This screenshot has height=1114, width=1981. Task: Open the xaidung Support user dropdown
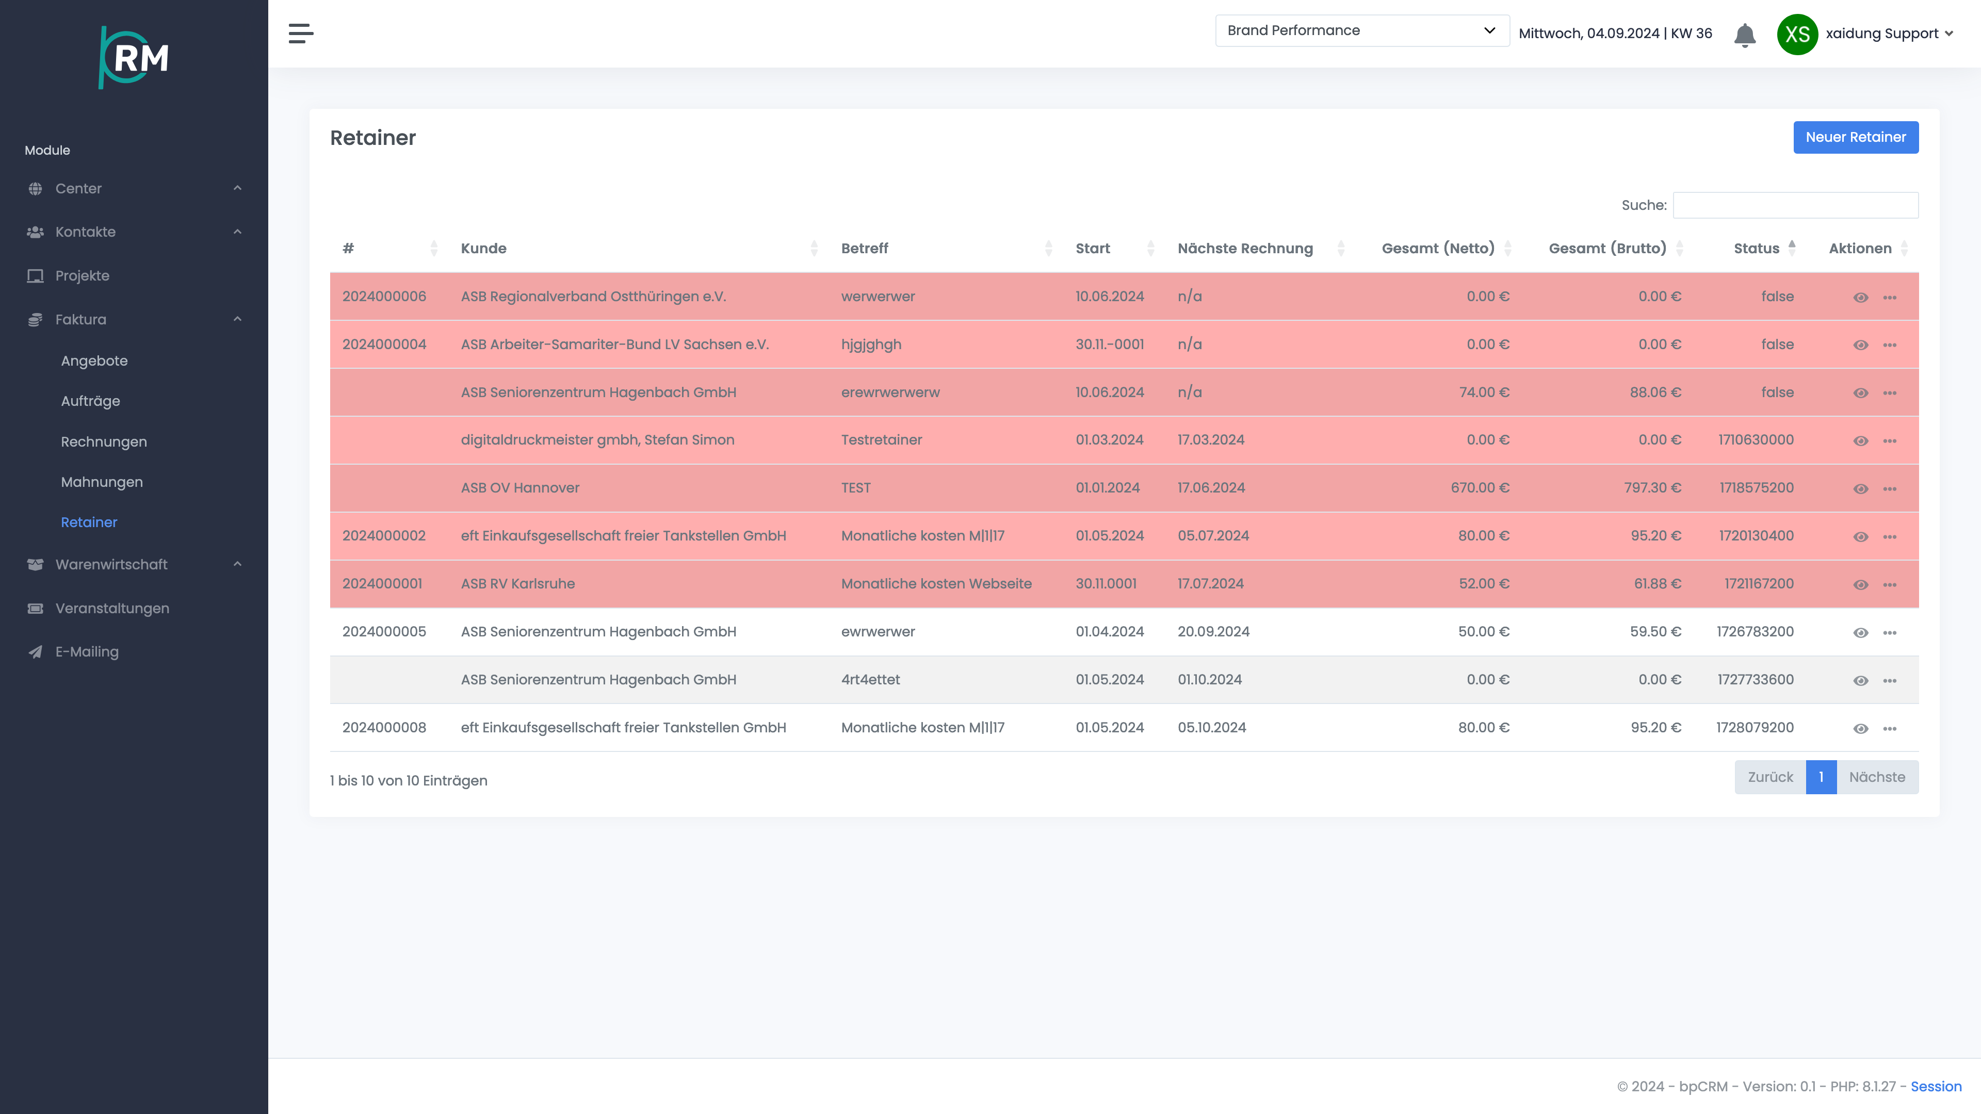pyautogui.click(x=1890, y=34)
